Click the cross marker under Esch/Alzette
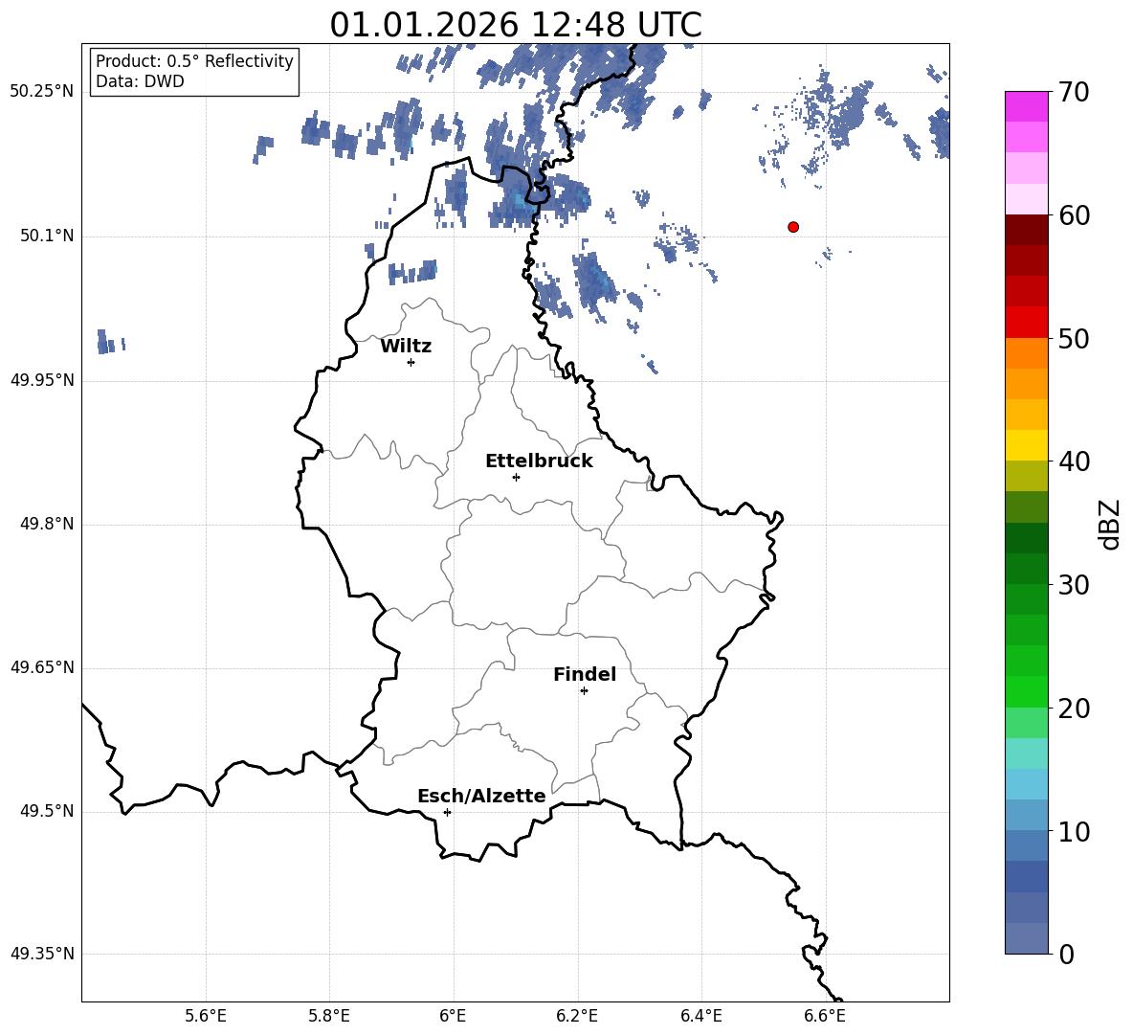Screen dimensions: 1133x1035 pyautogui.click(x=447, y=812)
